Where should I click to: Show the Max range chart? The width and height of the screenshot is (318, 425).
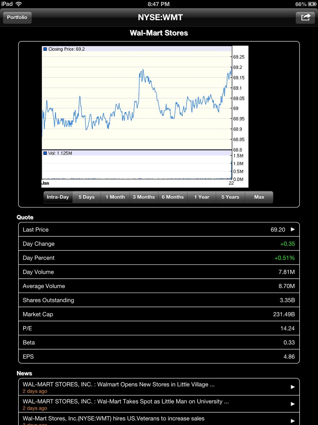pyautogui.click(x=259, y=197)
